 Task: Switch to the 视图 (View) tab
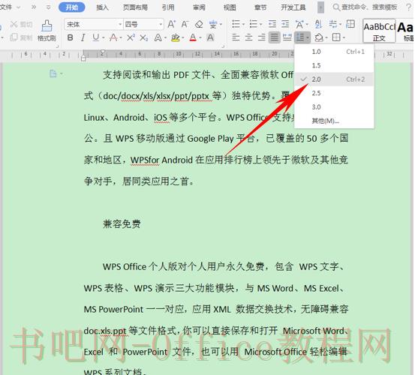click(230, 7)
